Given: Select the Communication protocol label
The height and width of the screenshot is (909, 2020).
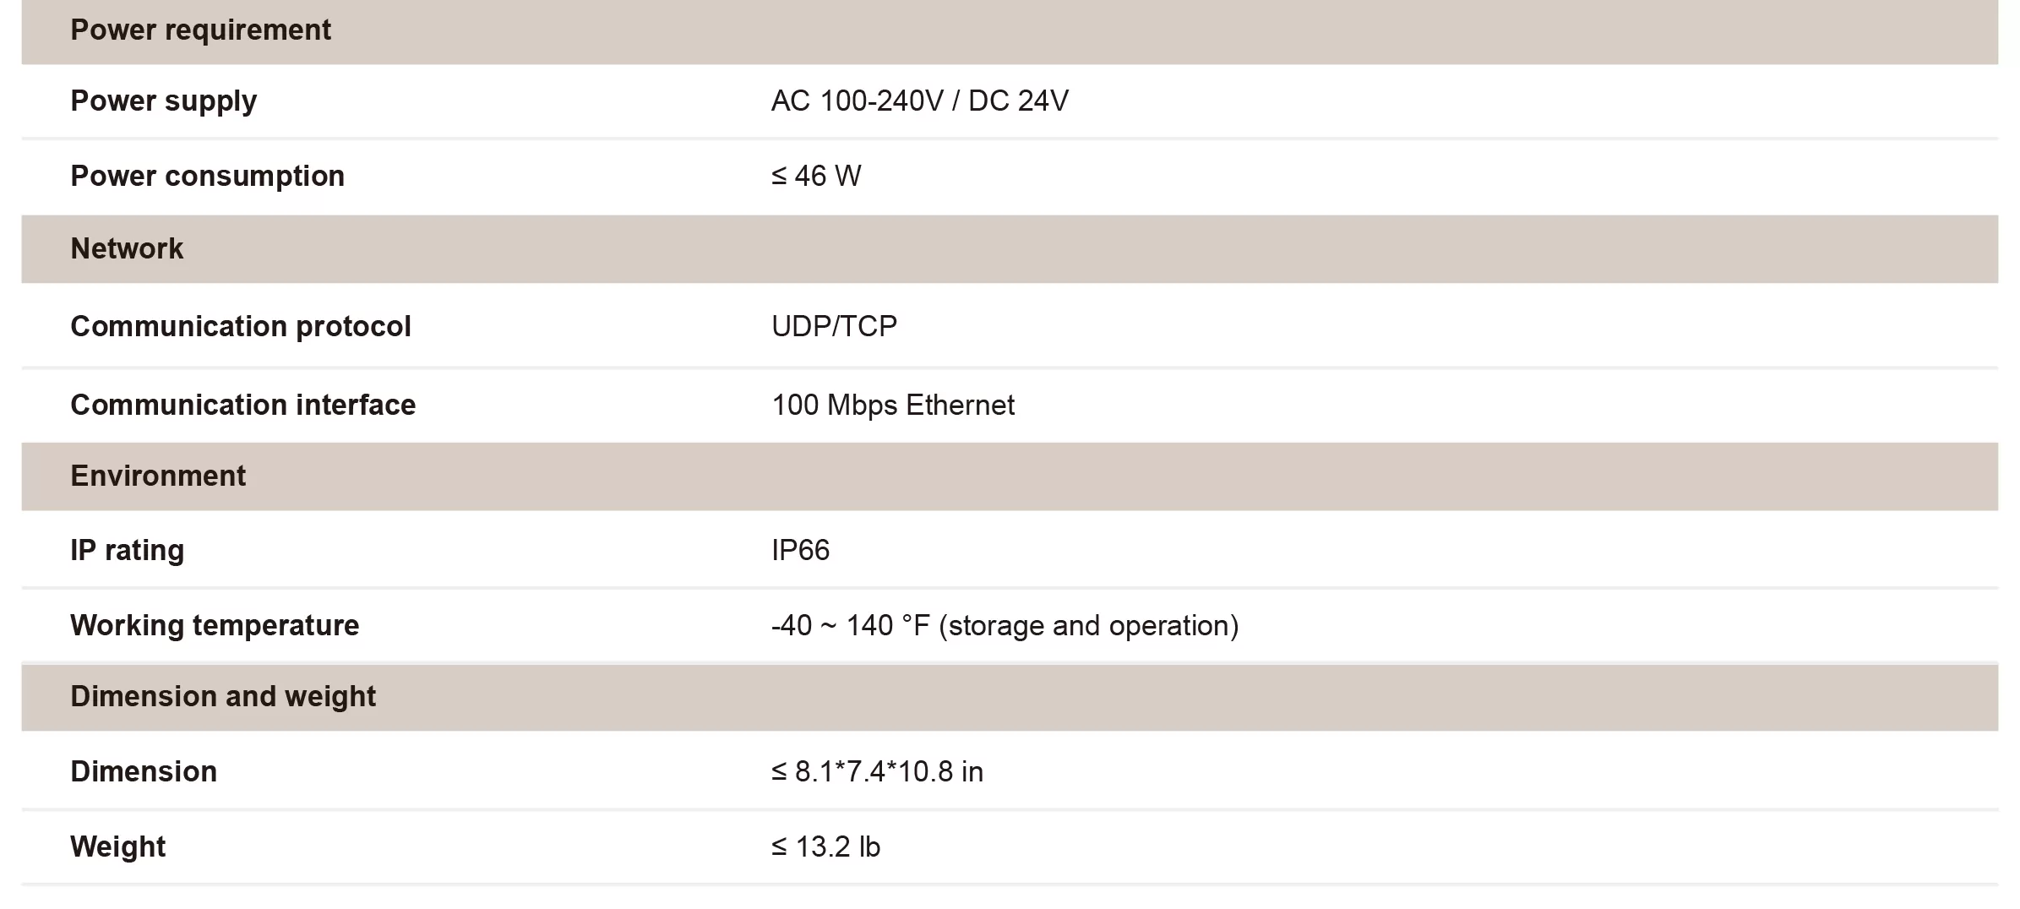Looking at the screenshot, I should 240,326.
